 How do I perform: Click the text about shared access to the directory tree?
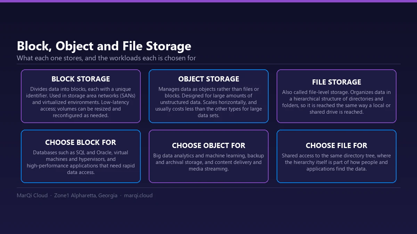click(336, 162)
